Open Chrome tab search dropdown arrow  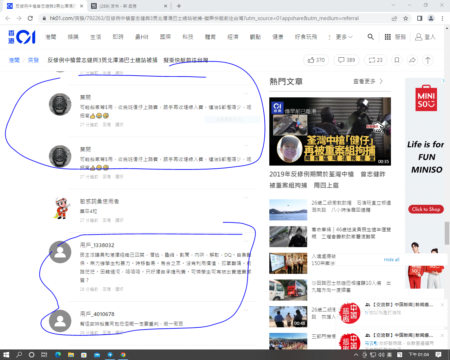393,5
